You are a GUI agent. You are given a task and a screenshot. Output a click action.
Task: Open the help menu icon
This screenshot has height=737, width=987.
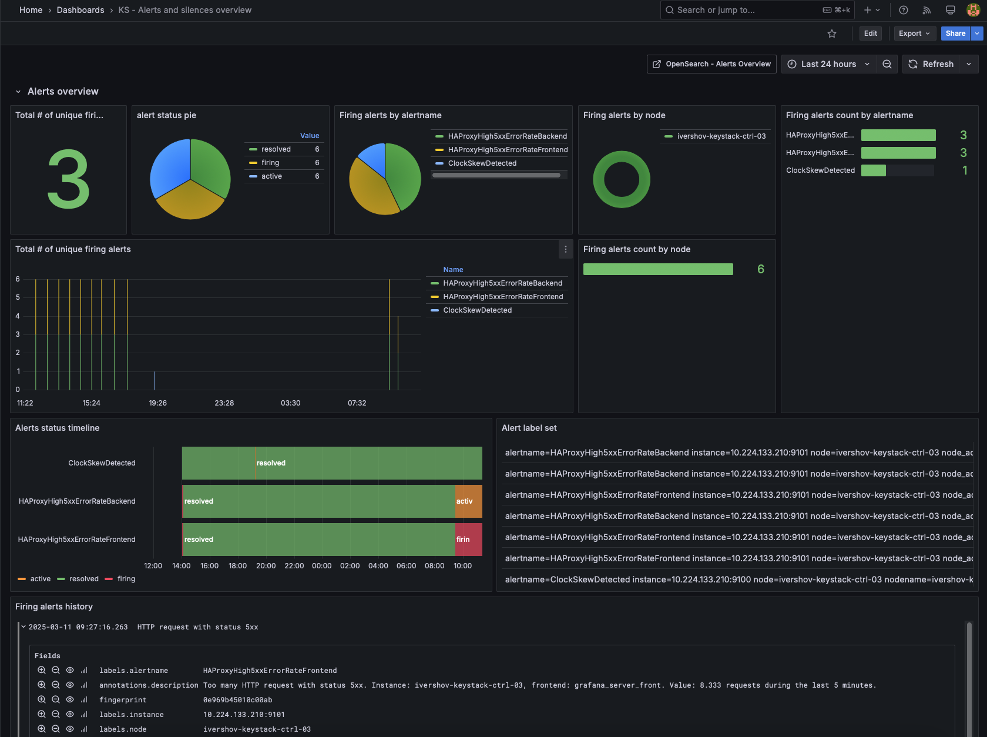(903, 10)
